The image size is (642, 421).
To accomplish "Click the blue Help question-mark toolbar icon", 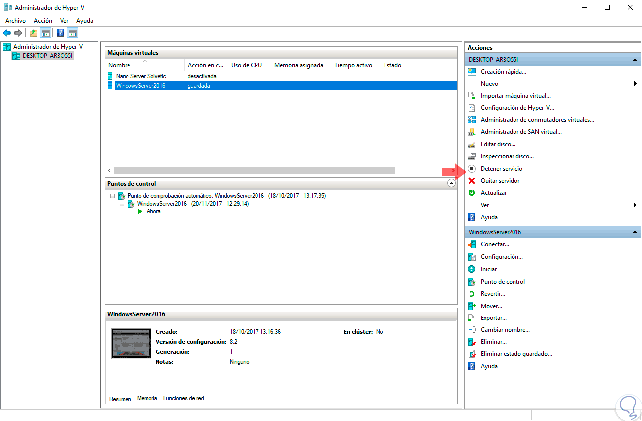I will coord(61,33).
